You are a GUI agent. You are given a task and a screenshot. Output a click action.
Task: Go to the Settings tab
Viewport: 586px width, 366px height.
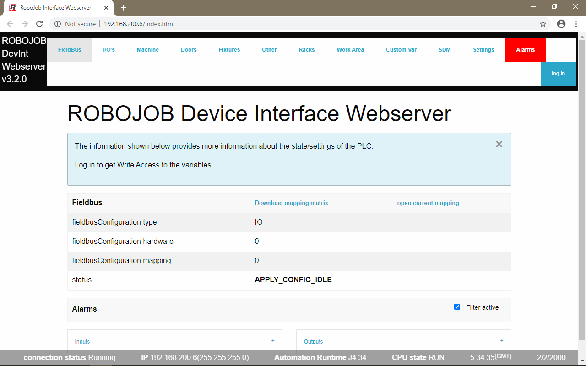[x=483, y=50]
